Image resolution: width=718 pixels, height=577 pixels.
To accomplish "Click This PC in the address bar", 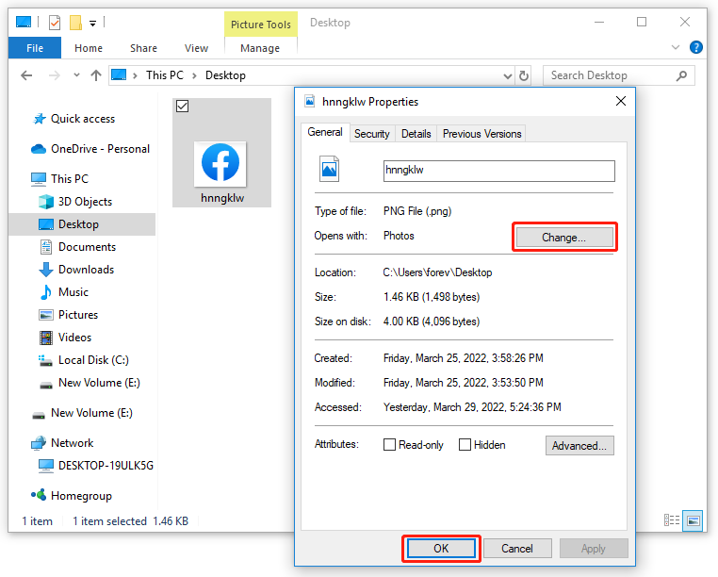I will click(164, 75).
